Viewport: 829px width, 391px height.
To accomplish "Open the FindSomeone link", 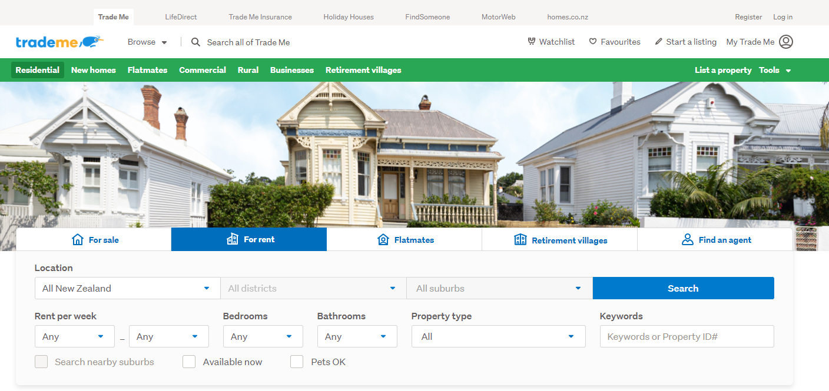I will (427, 17).
